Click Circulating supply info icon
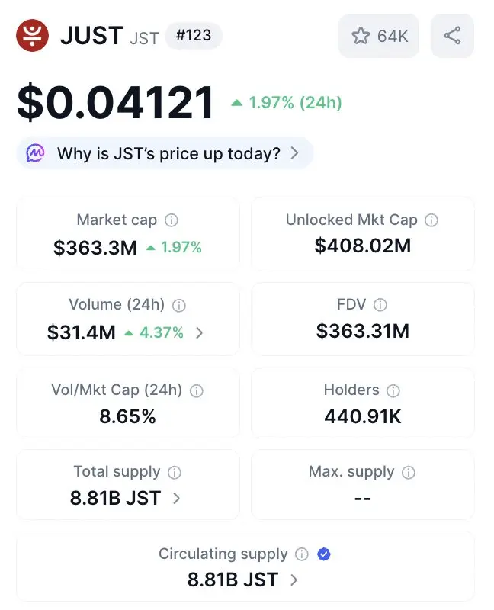 302,554
